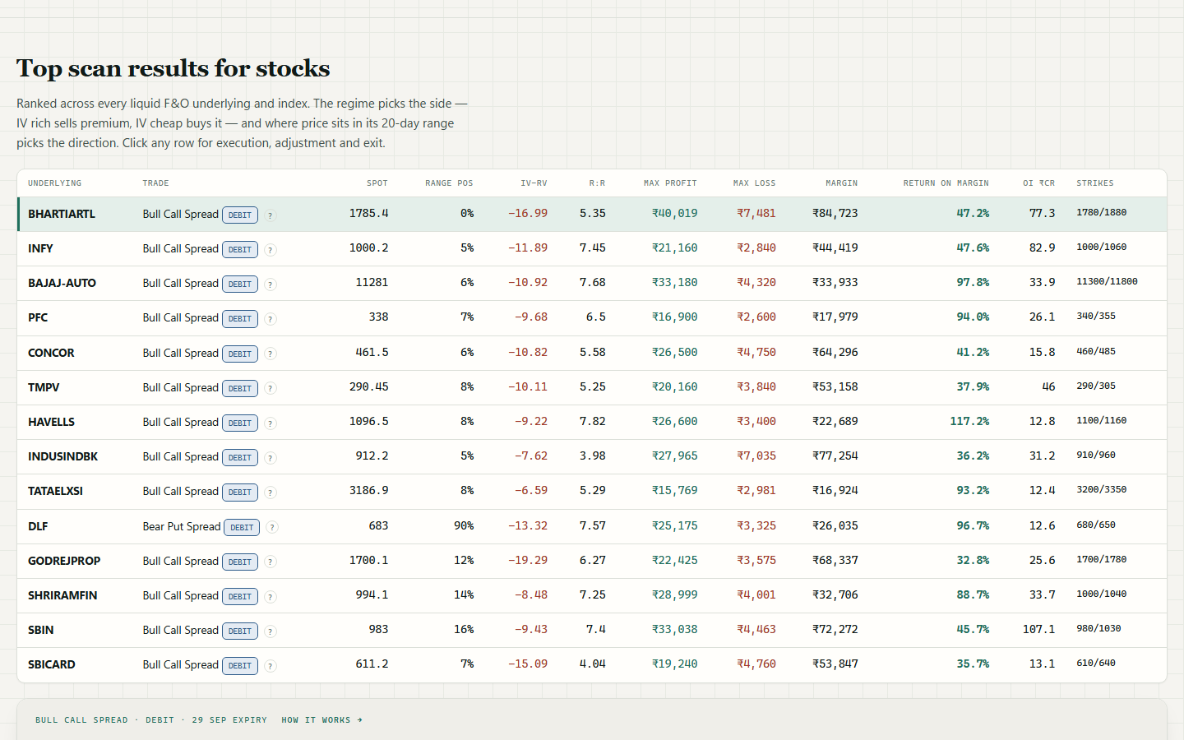This screenshot has height=740, width=1184.
Task: Sort by the Underlying column header
Action: tap(54, 183)
